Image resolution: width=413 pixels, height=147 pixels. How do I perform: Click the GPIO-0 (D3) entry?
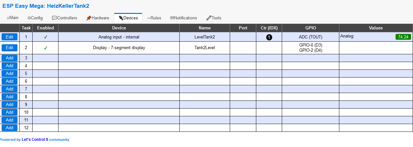[x=311, y=45]
